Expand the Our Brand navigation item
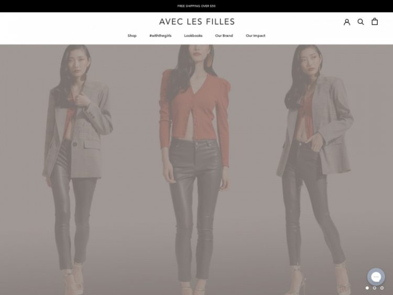Image resolution: width=393 pixels, height=295 pixels. pyautogui.click(x=224, y=36)
